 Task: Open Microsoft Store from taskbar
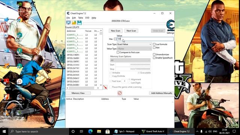click(108, 131)
